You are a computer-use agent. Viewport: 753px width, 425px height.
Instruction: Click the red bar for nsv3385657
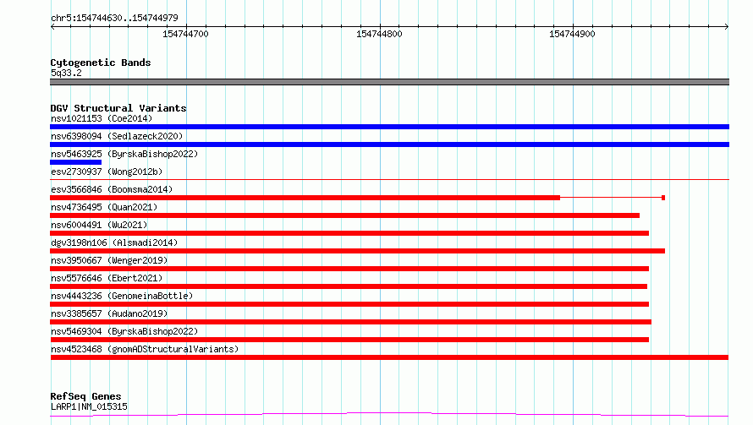350,322
